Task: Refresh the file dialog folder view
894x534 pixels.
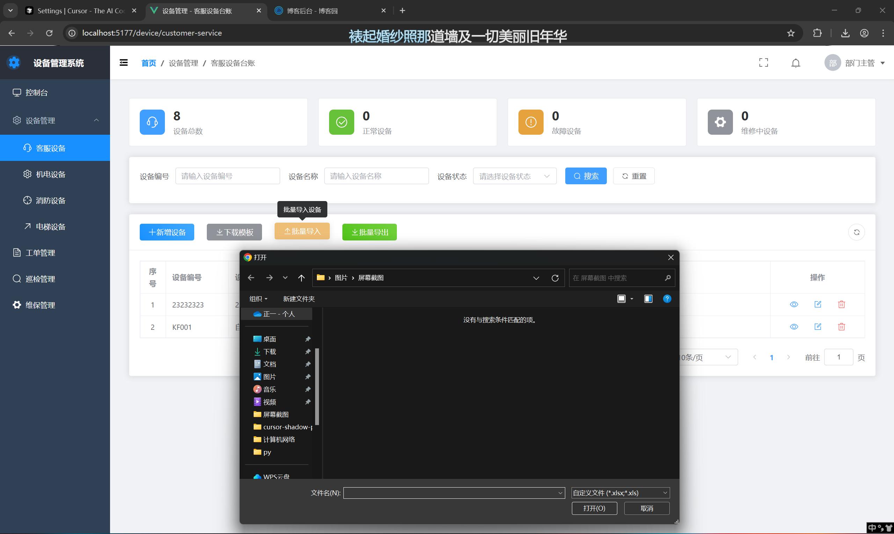Action: coord(555,278)
